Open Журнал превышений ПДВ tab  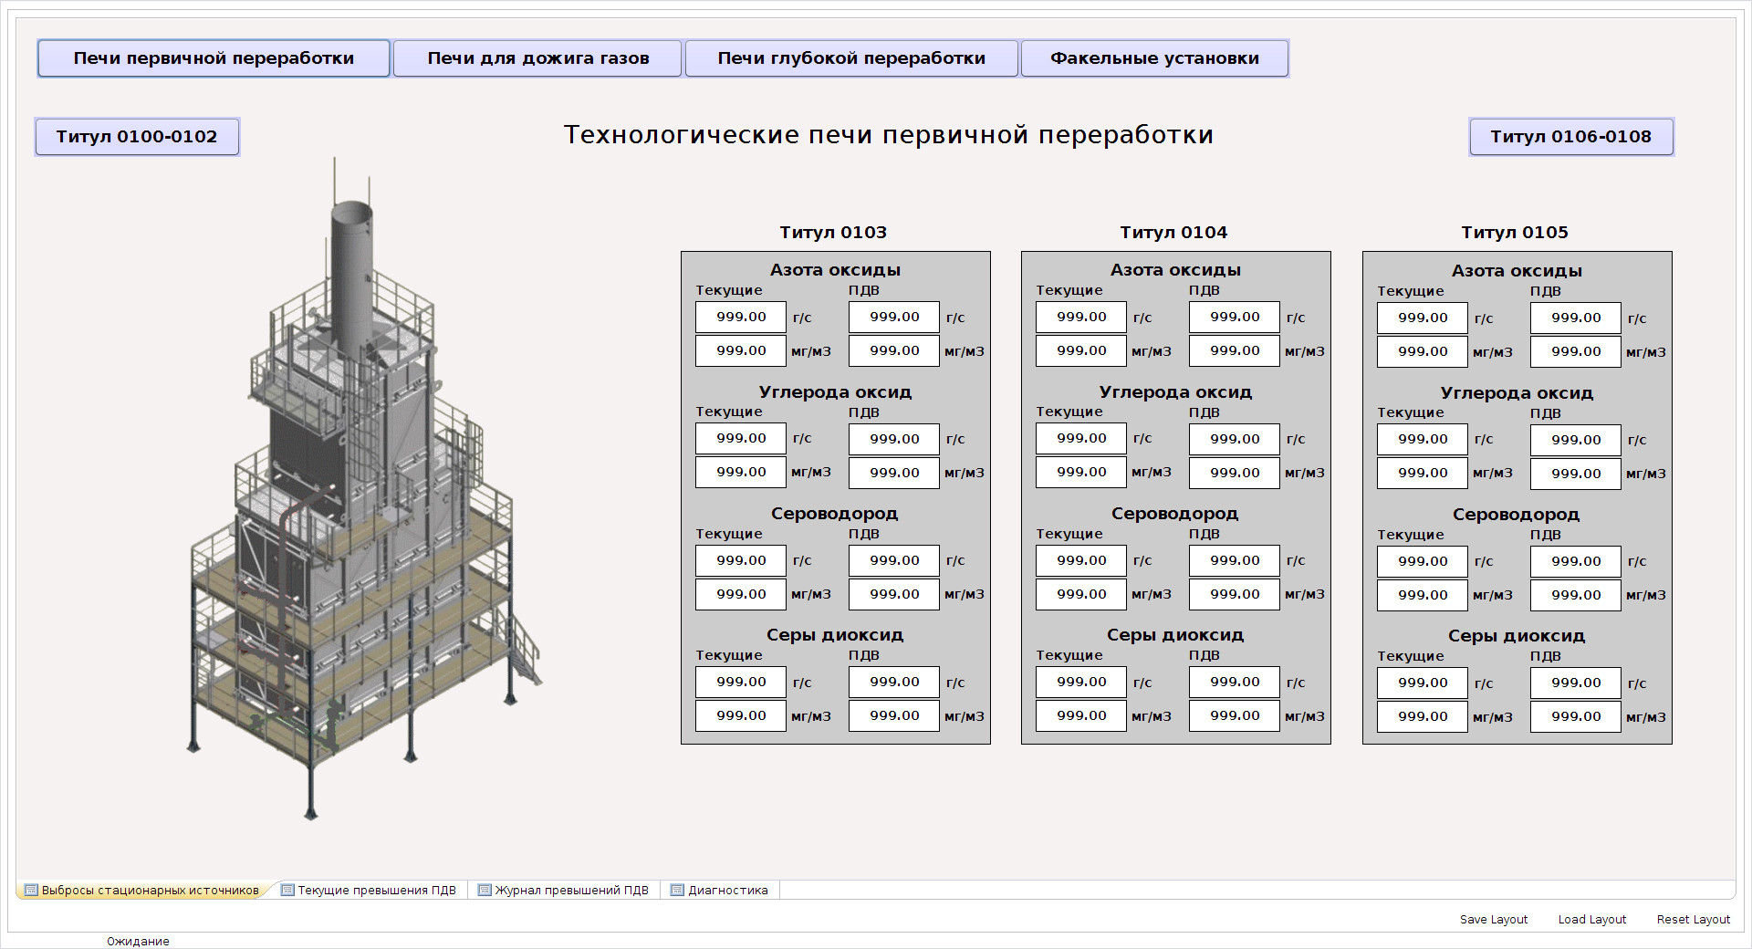[x=564, y=890]
